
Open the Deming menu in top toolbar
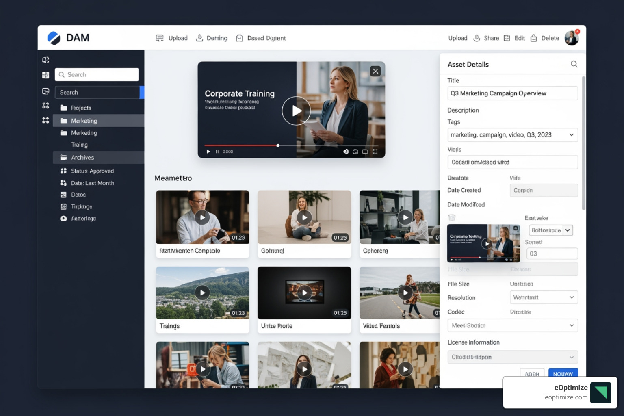212,38
